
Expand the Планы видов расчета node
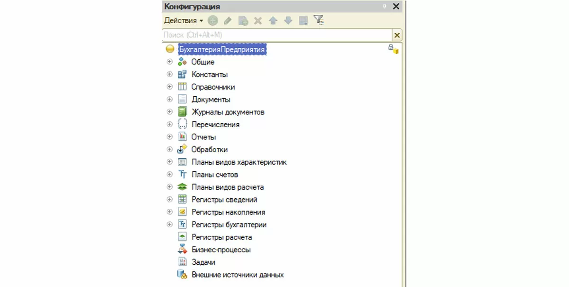(169, 187)
